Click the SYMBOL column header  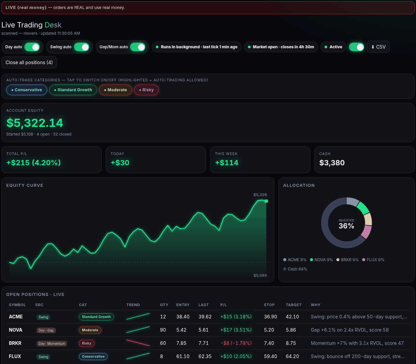[x=17, y=305]
